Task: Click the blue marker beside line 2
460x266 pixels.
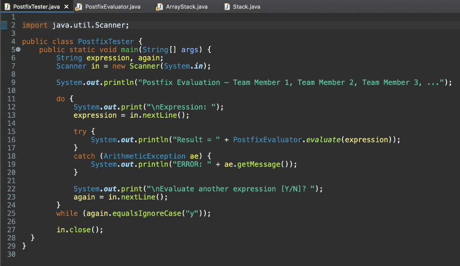Action: point(4,25)
